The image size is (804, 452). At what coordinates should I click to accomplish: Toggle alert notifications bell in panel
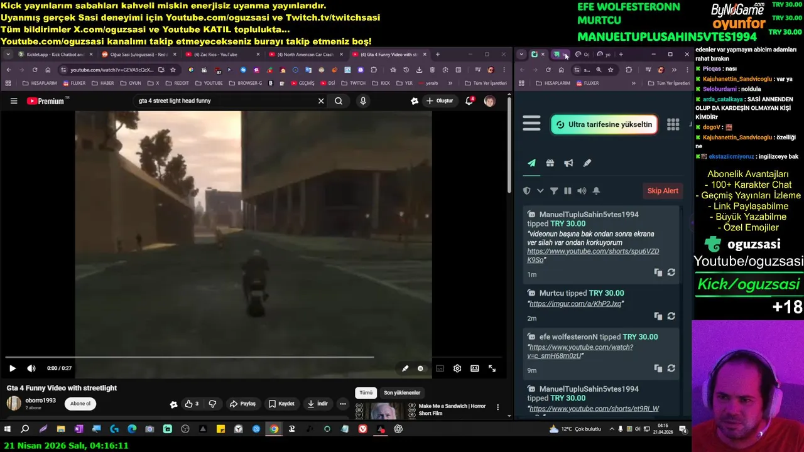click(x=596, y=191)
